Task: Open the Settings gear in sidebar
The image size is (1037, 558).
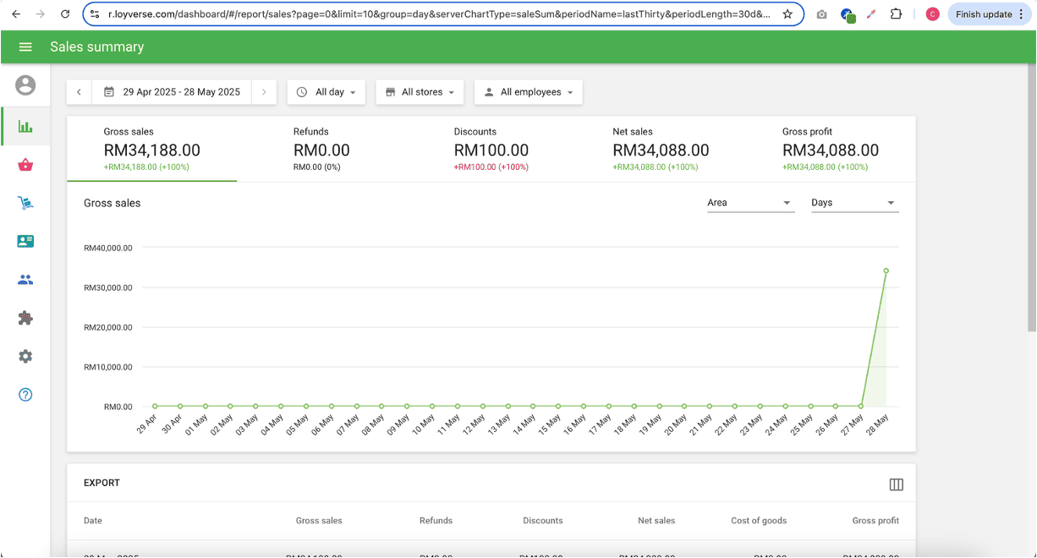Action: [25, 357]
